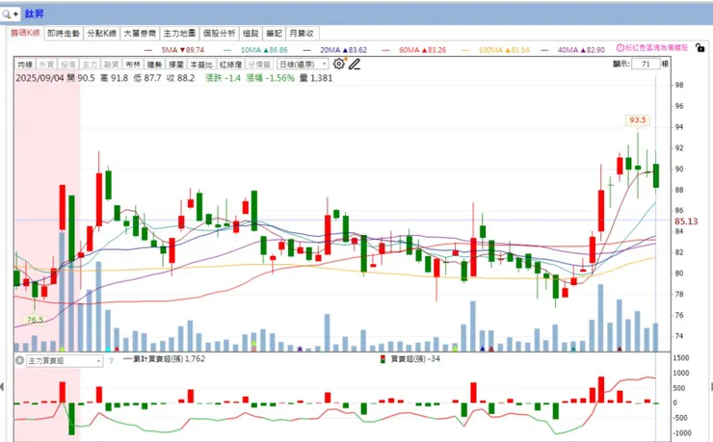The width and height of the screenshot is (713, 442).
Task: Open the 月營收 monthly revenue tab
Action: pos(302,33)
